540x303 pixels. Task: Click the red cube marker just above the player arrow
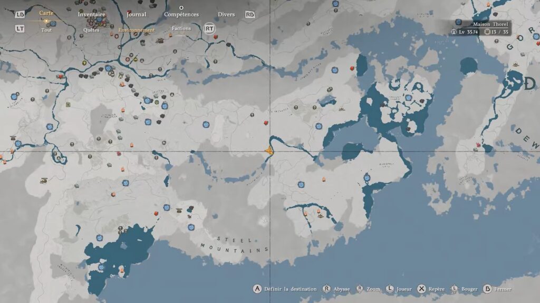point(266,123)
